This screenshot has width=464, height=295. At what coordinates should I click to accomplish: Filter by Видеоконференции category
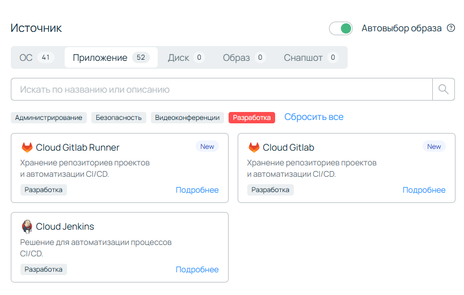[x=187, y=118]
